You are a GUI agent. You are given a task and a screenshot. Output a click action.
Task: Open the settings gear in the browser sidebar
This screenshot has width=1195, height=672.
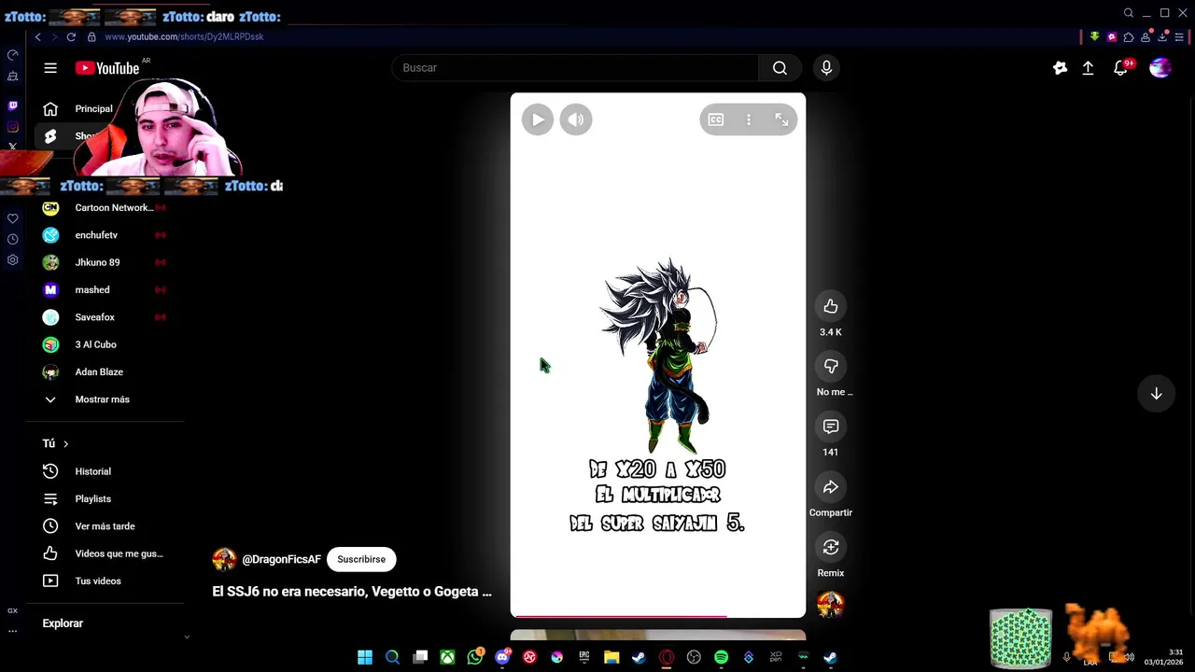(x=12, y=259)
